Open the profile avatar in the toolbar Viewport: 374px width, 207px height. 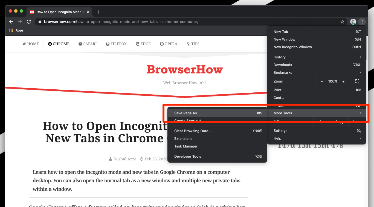(x=353, y=22)
